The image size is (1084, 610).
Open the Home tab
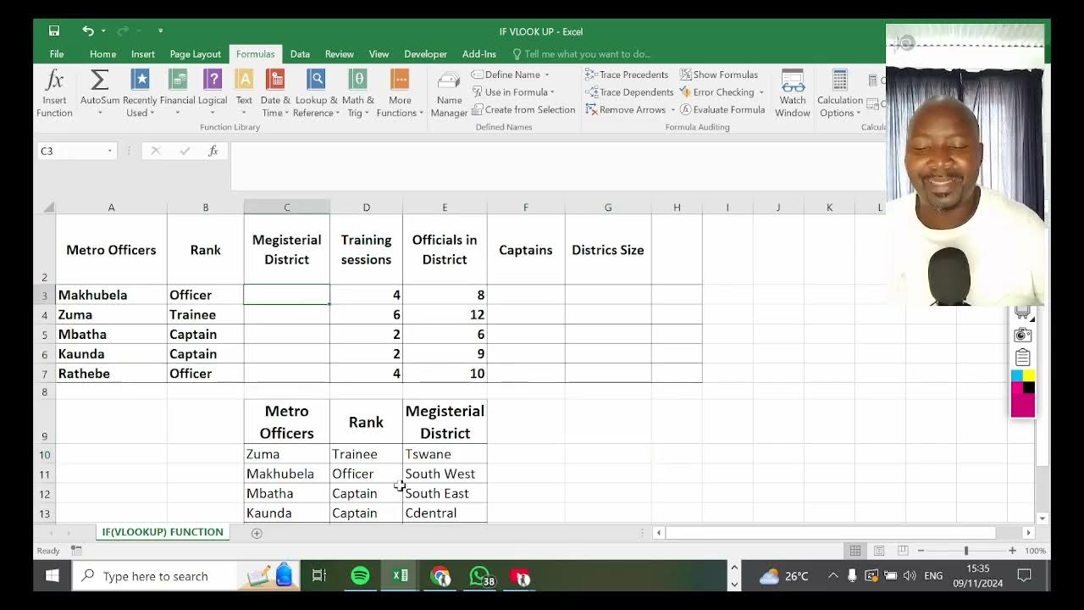click(x=102, y=54)
